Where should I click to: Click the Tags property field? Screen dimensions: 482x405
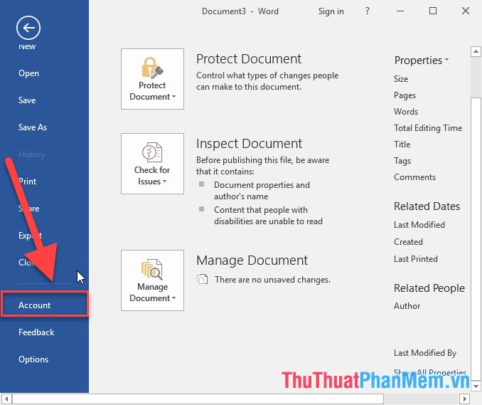[x=402, y=161]
